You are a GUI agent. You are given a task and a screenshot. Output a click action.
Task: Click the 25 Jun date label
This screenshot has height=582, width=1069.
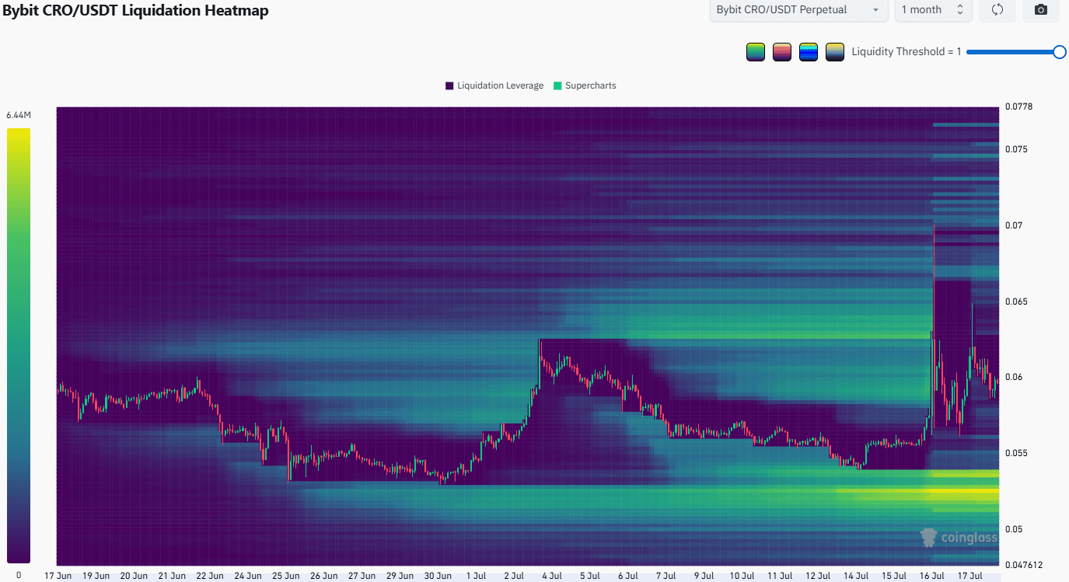[x=286, y=576]
